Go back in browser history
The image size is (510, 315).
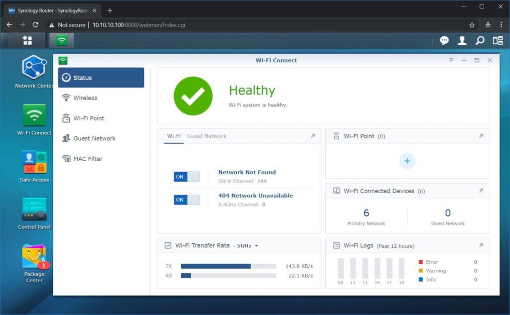coord(9,25)
